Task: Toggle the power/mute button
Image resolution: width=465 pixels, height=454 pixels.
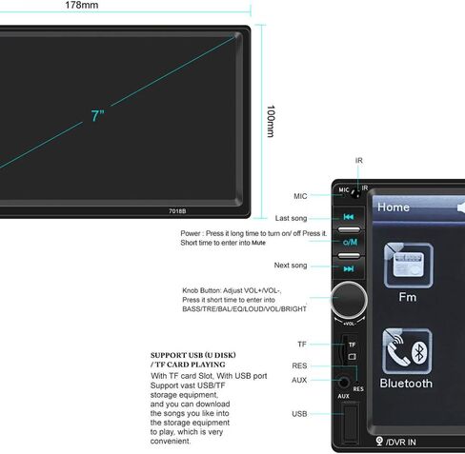Action: 350,243
